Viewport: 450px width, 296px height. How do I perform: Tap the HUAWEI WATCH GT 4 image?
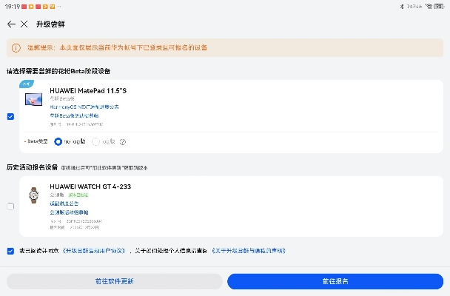click(34, 195)
